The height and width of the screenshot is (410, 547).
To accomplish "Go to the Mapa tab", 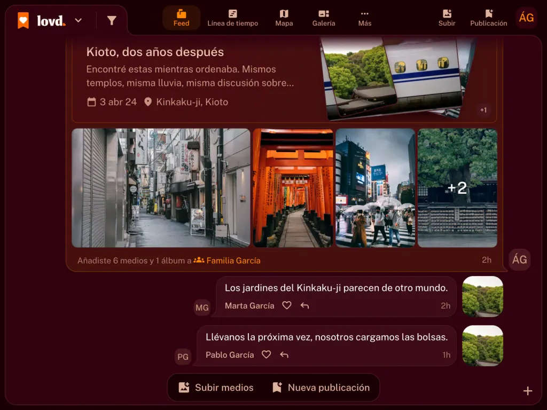I will tap(284, 18).
